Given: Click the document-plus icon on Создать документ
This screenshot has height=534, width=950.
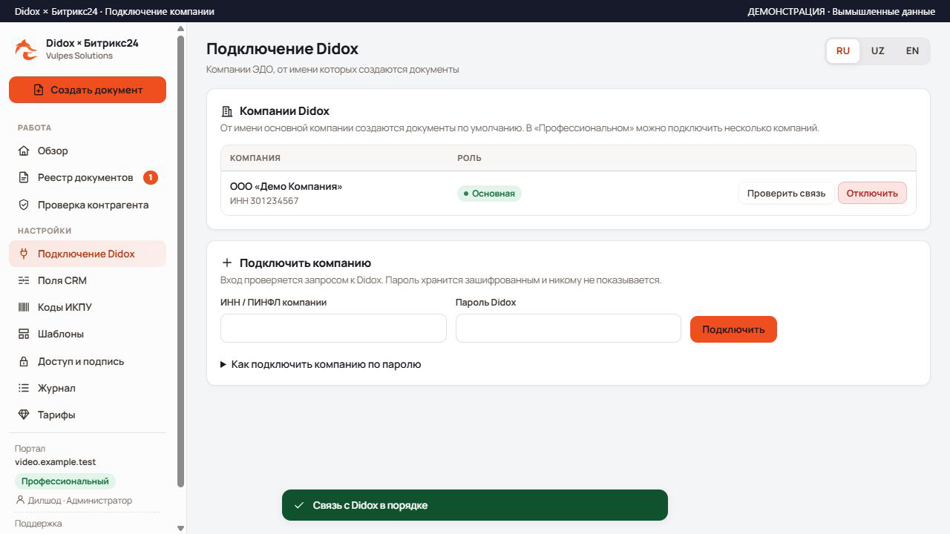Looking at the screenshot, I should (x=39, y=90).
